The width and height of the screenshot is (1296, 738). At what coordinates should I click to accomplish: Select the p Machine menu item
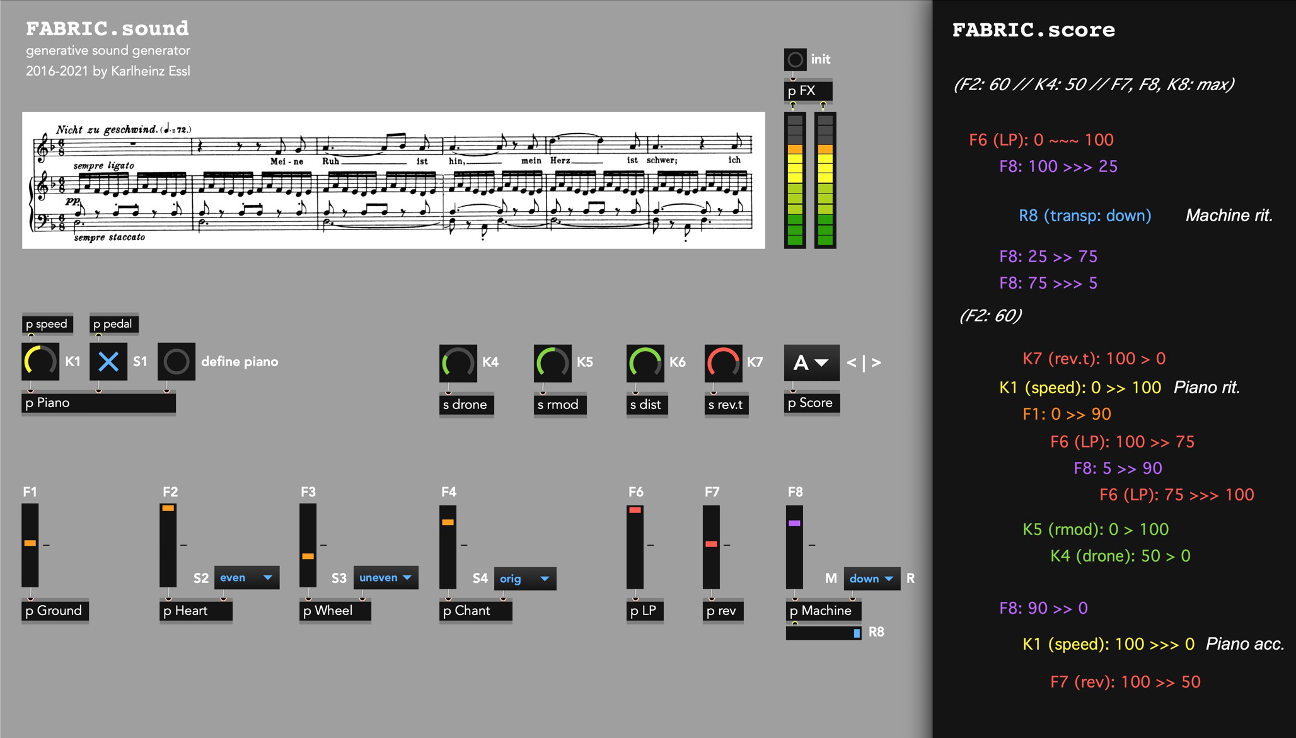click(818, 609)
